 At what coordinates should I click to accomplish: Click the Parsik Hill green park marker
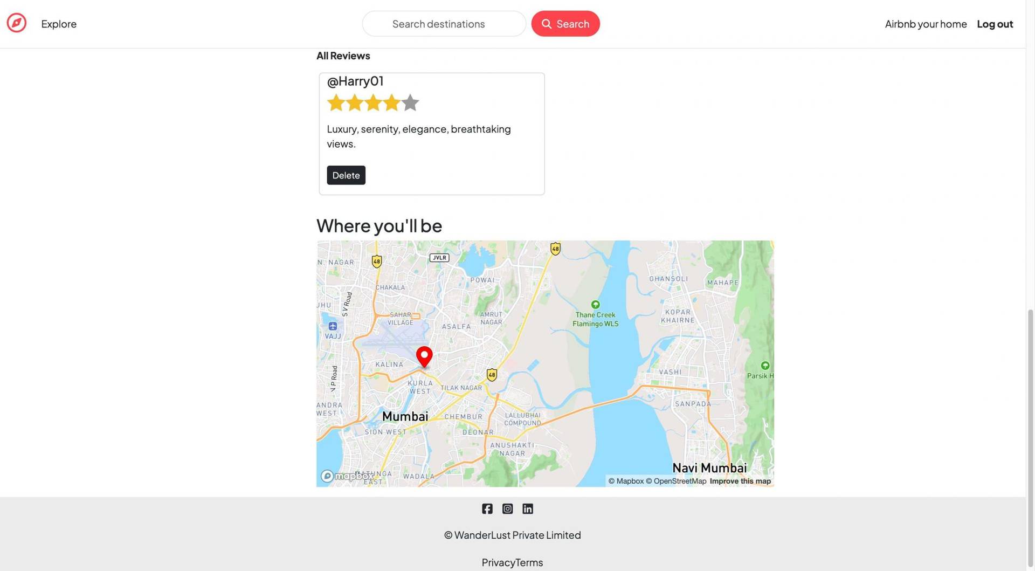coord(765,366)
